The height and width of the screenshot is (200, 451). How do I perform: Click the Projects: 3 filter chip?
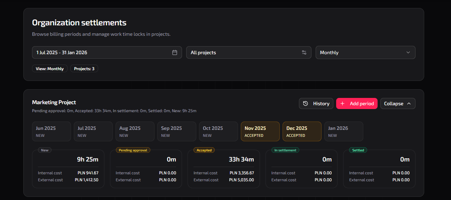pyautogui.click(x=84, y=69)
